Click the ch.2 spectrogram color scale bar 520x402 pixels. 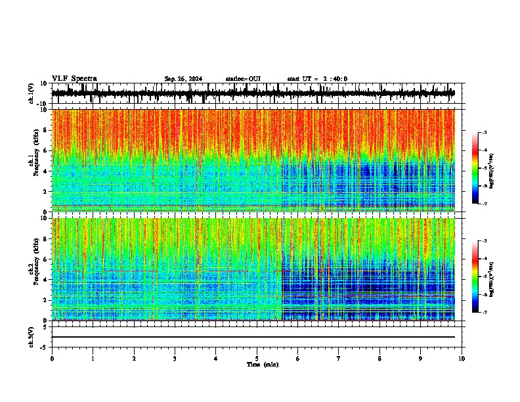pos(475,277)
